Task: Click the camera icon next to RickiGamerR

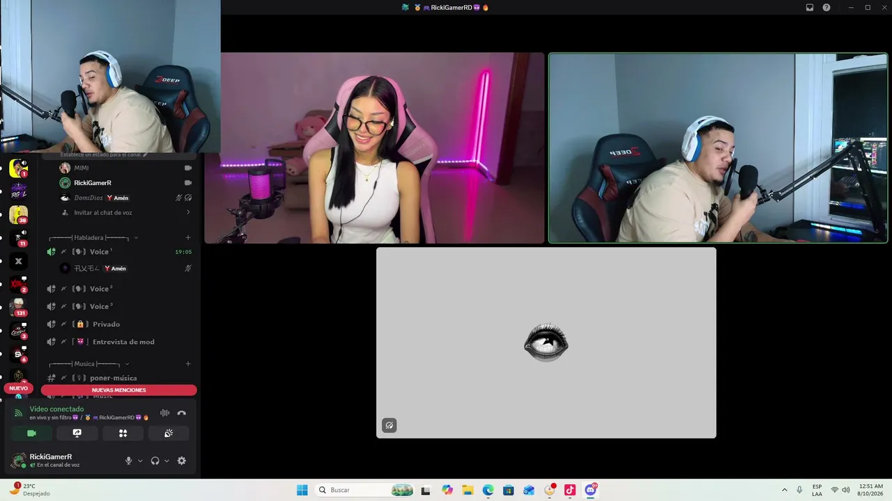Action: pyautogui.click(x=187, y=183)
